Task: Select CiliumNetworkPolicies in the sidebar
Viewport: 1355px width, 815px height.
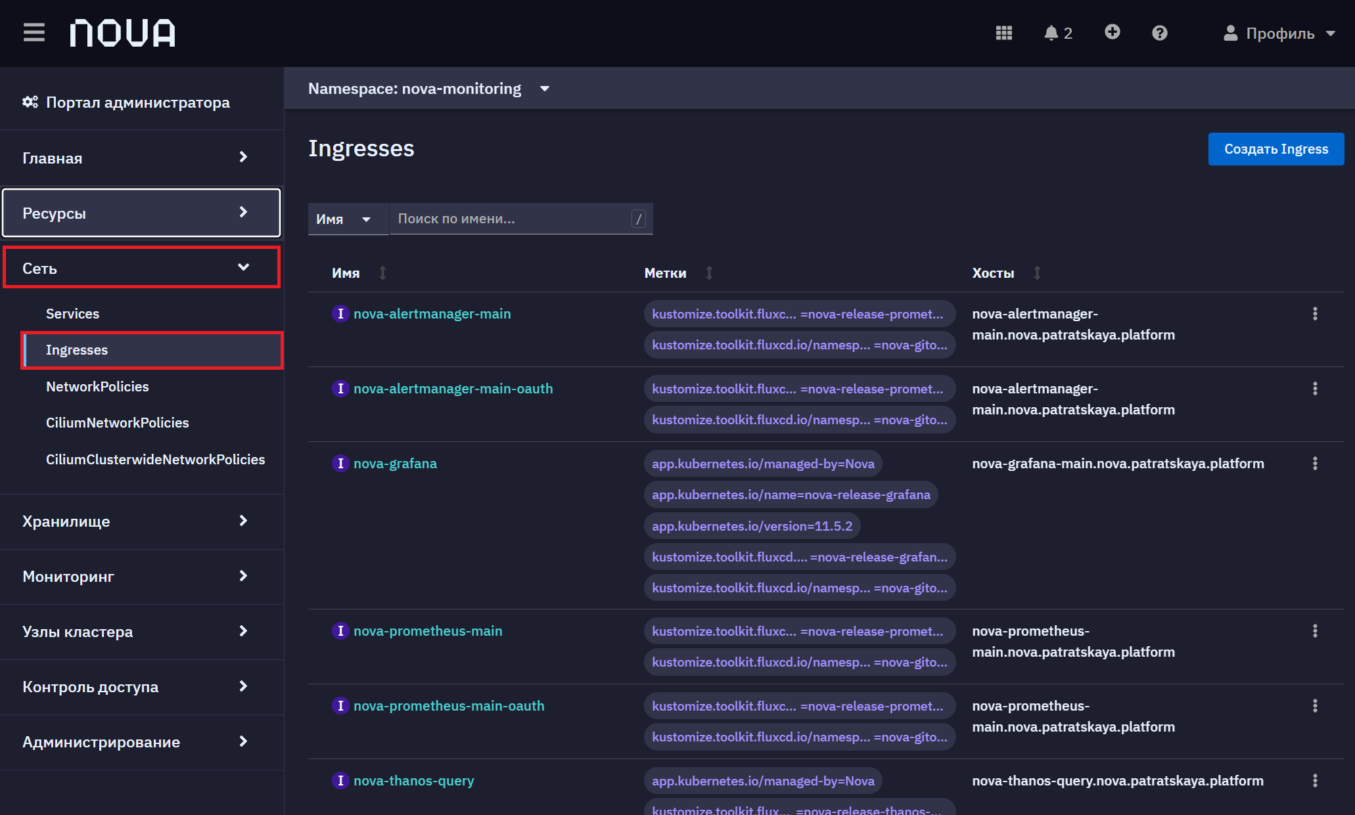Action: pyautogui.click(x=117, y=423)
